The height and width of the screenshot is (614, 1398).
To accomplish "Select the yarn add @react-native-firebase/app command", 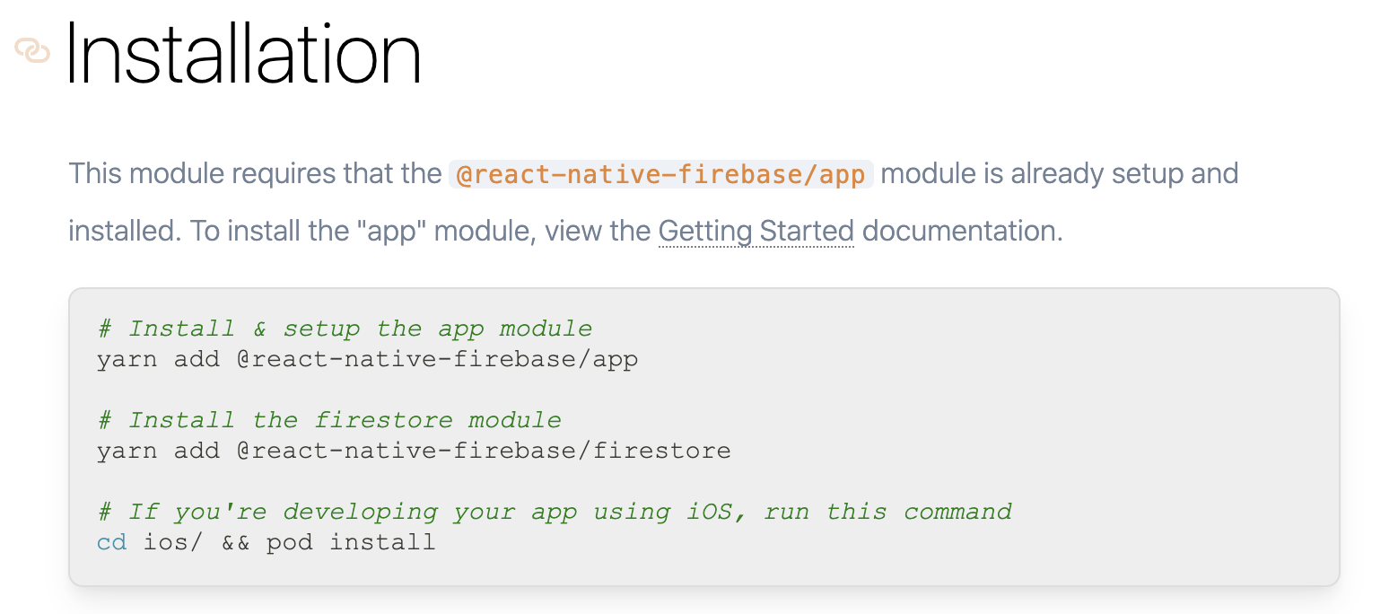I will click(x=367, y=359).
